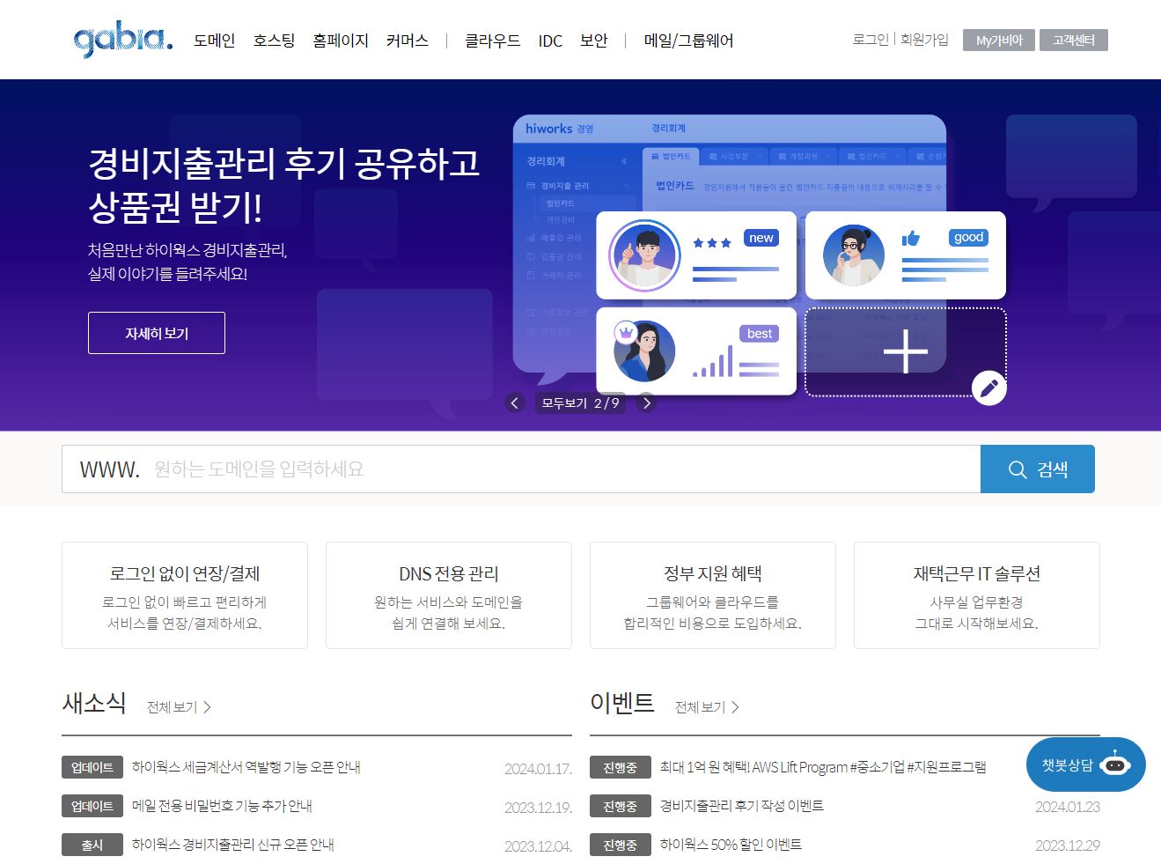Open the 홈페이지 menu
Viewport: 1161px width, 864px height.
pos(341,41)
